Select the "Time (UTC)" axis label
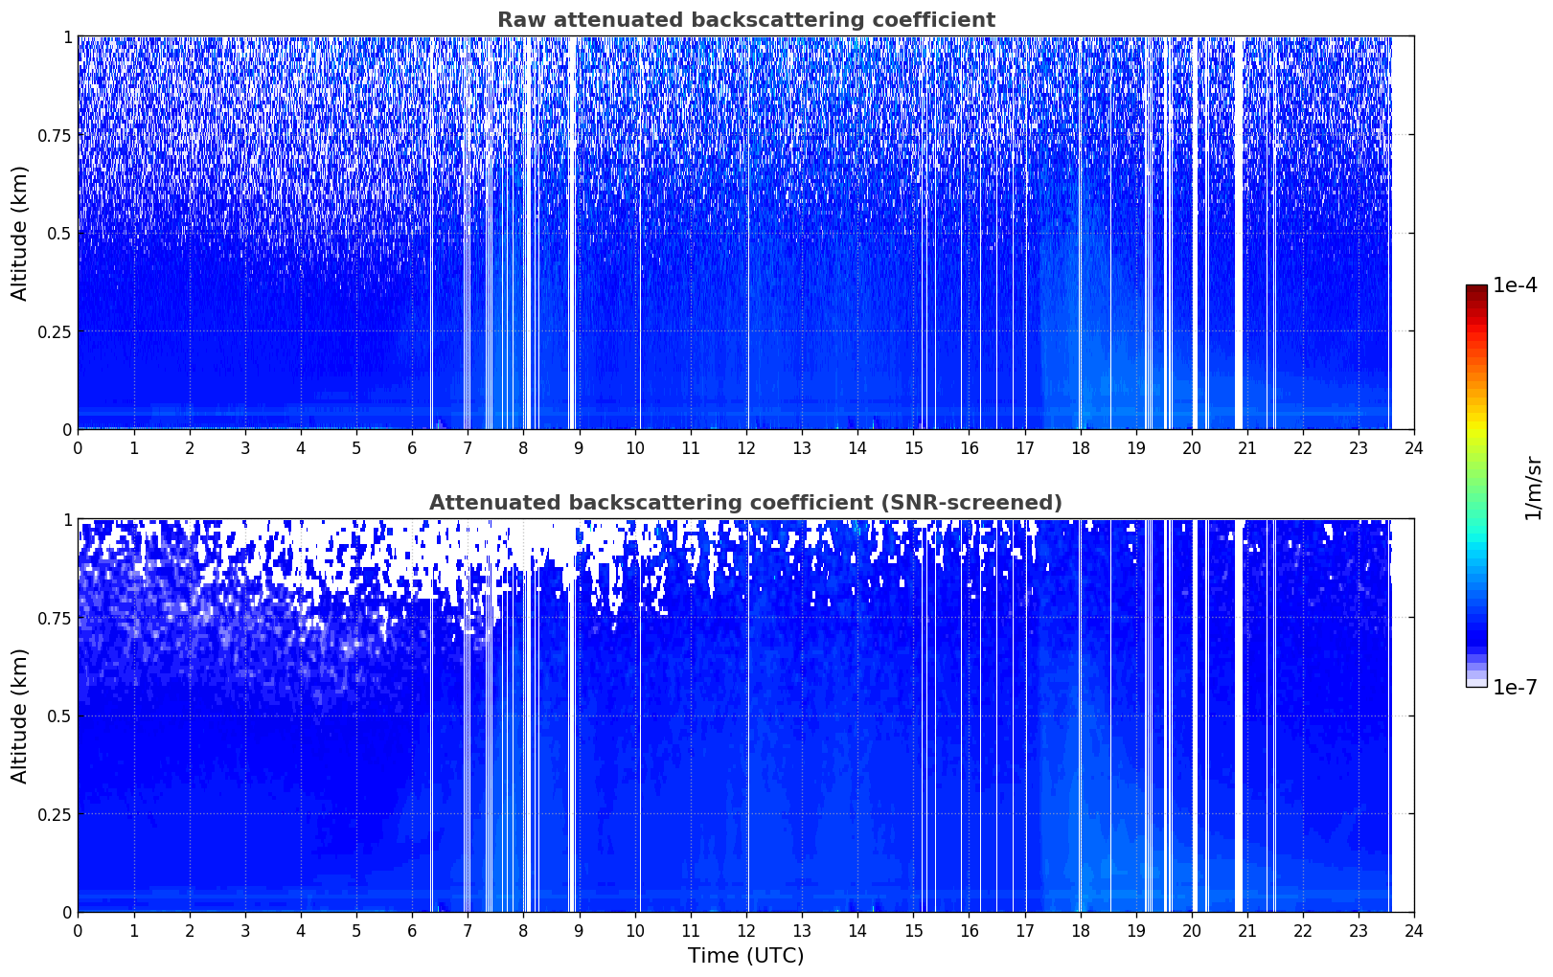This screenshot has width=1553, height=977. point(745,956)
